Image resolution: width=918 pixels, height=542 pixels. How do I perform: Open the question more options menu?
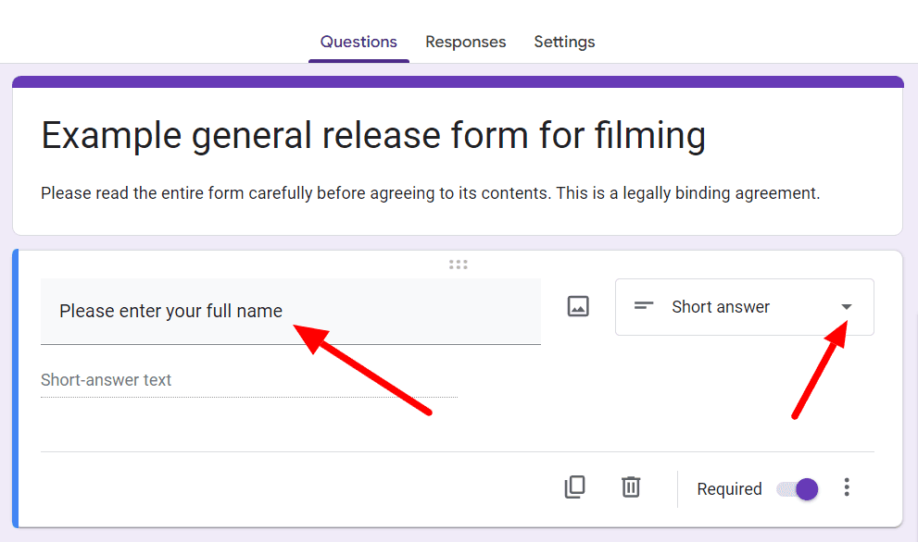point(847,487)
